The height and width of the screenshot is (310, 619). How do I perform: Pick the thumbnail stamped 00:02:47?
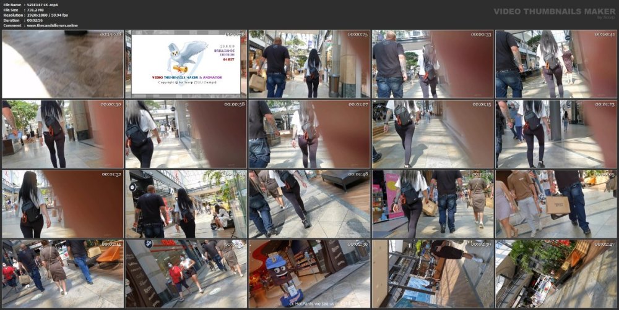pyautogui.click(x=556, y=274)
